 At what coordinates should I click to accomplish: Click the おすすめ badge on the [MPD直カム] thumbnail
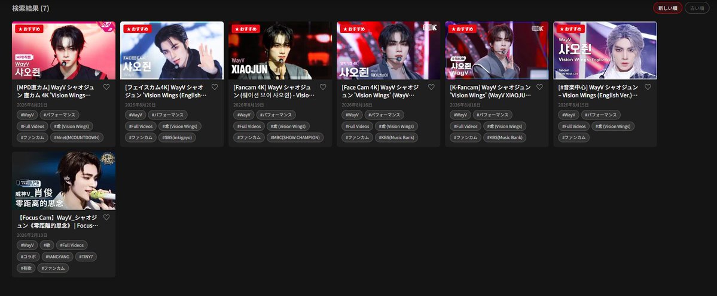coord(29,29)
